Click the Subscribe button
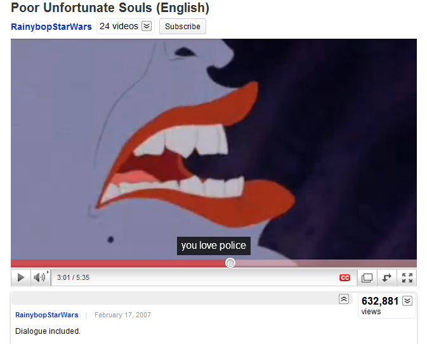427x344 pixels. [183, 27]
